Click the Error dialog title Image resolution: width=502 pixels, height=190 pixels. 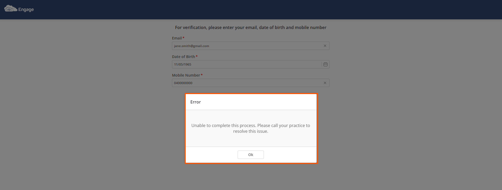point(196,102)
